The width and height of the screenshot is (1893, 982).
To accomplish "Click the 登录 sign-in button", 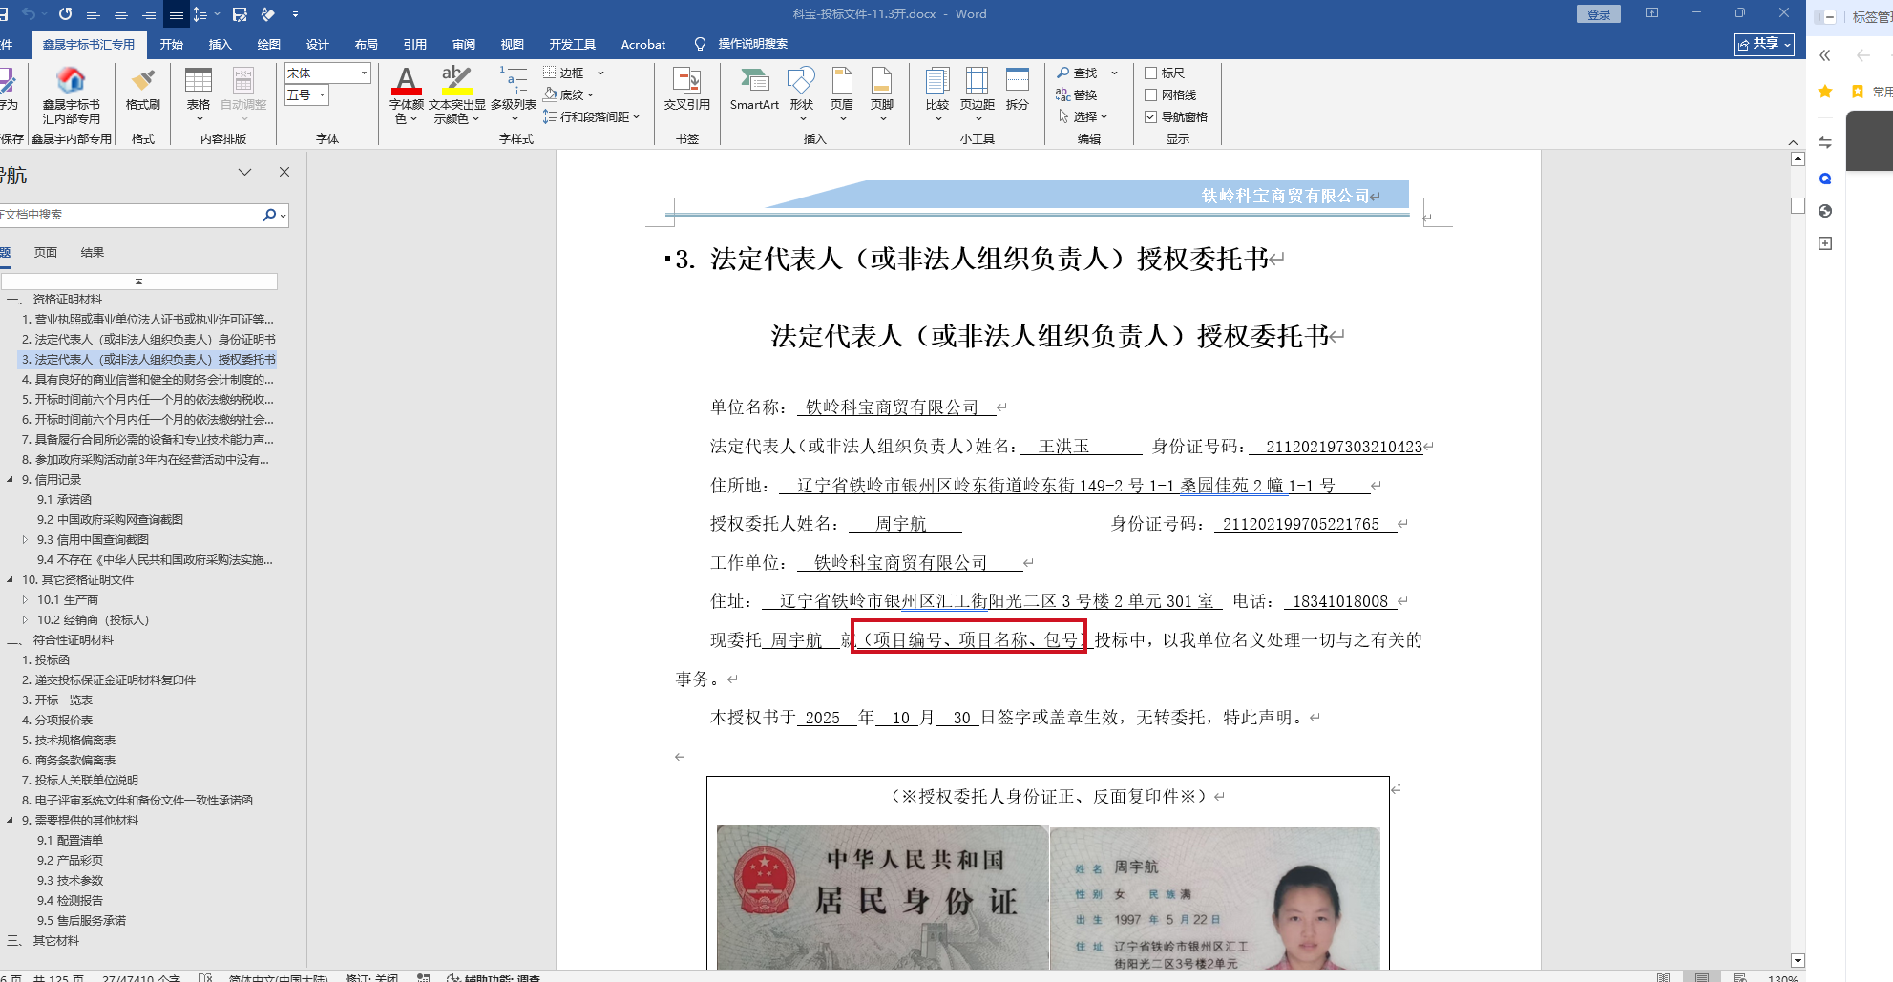I will [x=1599, y=14].
